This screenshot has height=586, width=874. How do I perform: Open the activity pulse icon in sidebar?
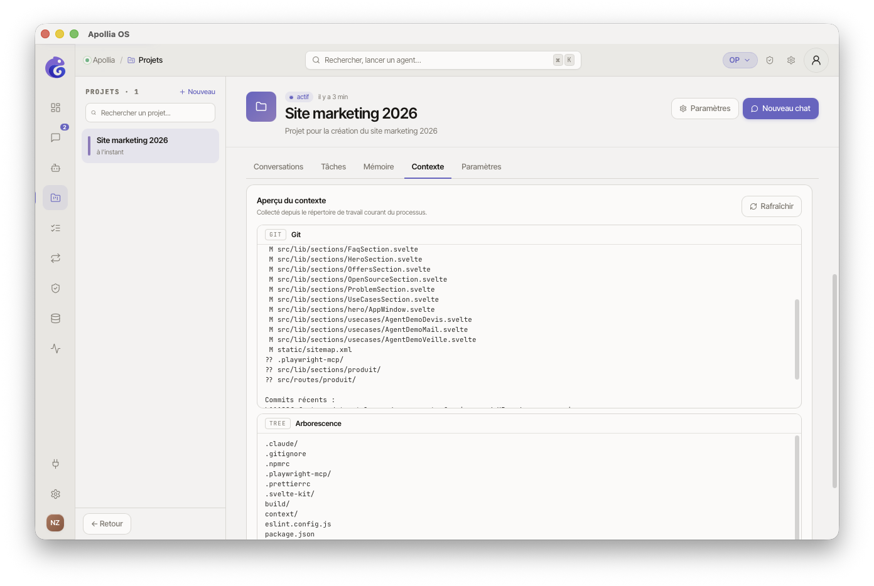pyautogui.click(x=55, y=348)
